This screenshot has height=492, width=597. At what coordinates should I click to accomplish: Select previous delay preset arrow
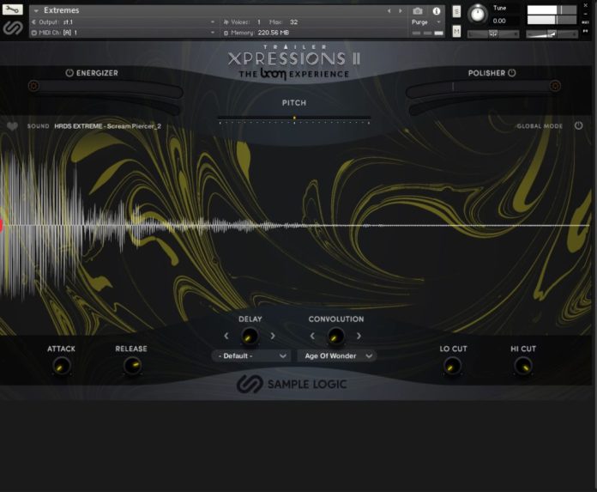click(x=226, y=336)
